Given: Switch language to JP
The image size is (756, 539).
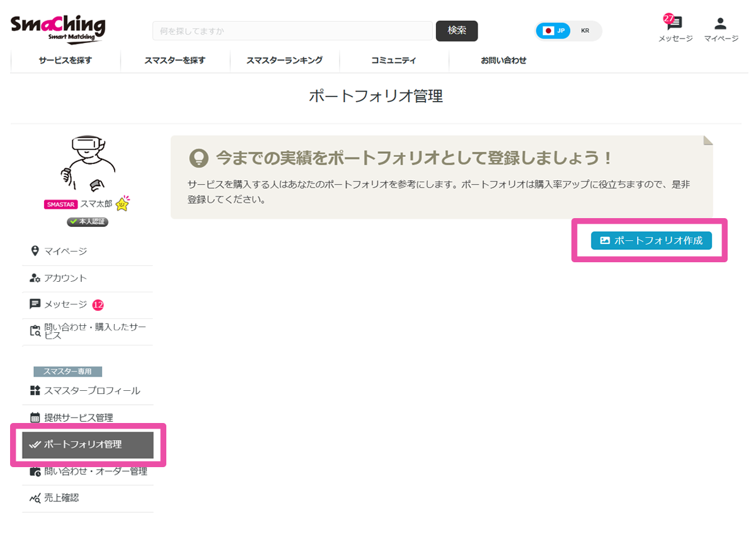Looking at the screenshot, I should coord(554,31).
